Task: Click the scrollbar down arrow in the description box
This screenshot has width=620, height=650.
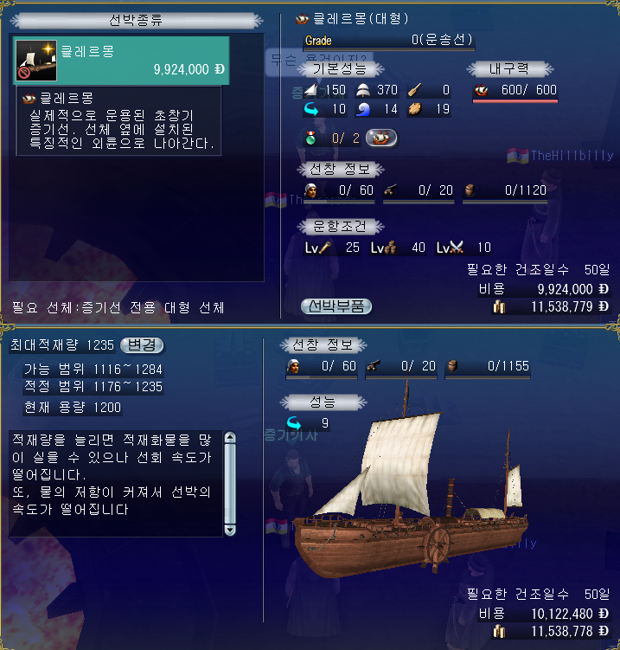Action: pyautogui.click(x=230, y=530)
